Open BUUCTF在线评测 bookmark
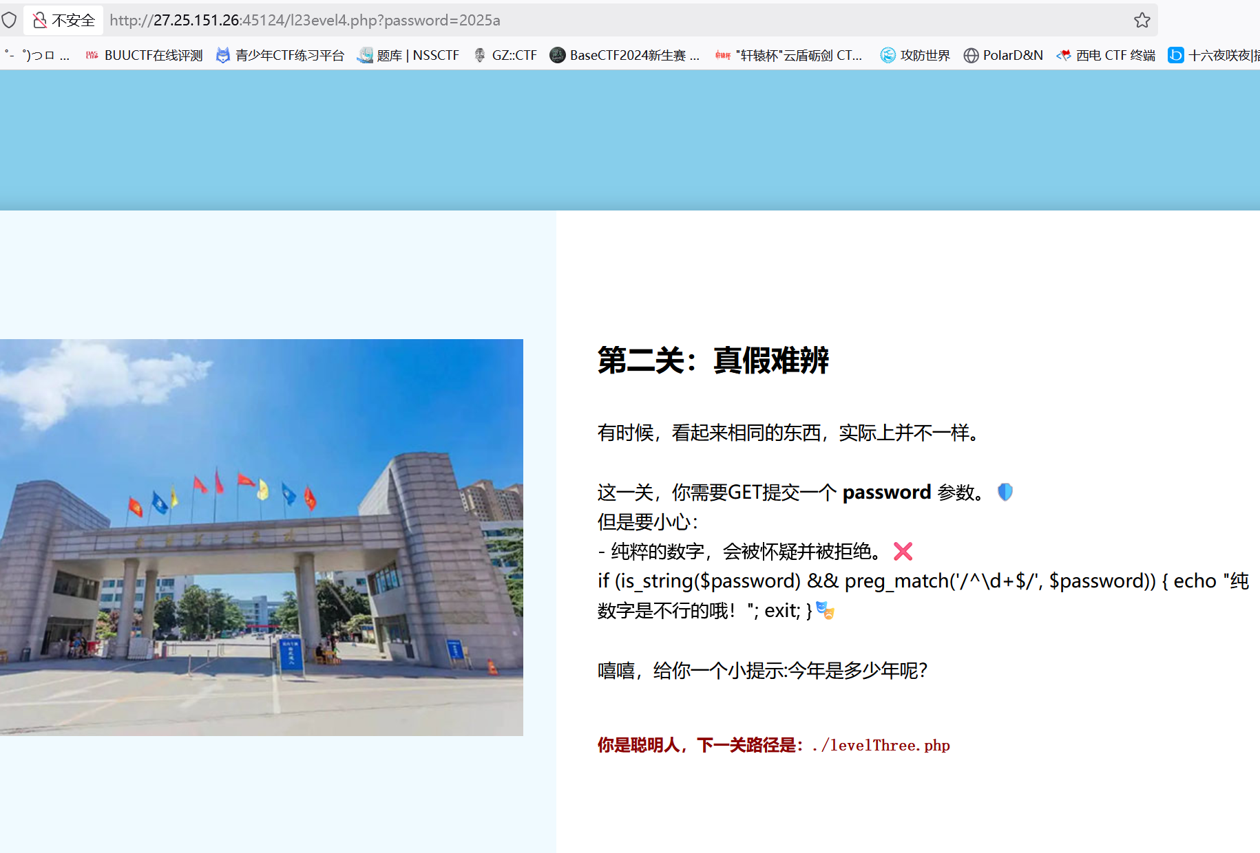This screenshot has height=853, width=1260. (145, 55)
